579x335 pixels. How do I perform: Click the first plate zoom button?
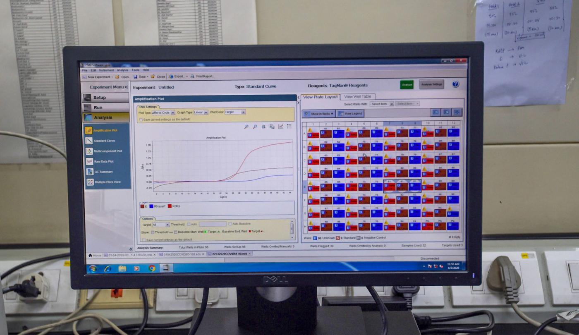(x=435, y=112)
